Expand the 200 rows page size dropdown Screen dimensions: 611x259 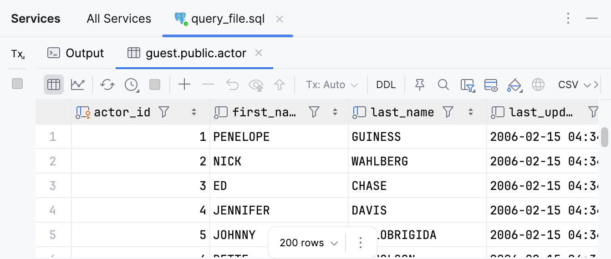tap(309, 243)
